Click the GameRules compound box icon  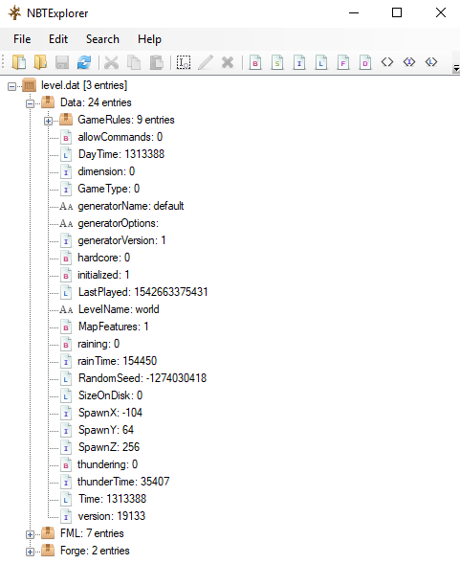66,120
